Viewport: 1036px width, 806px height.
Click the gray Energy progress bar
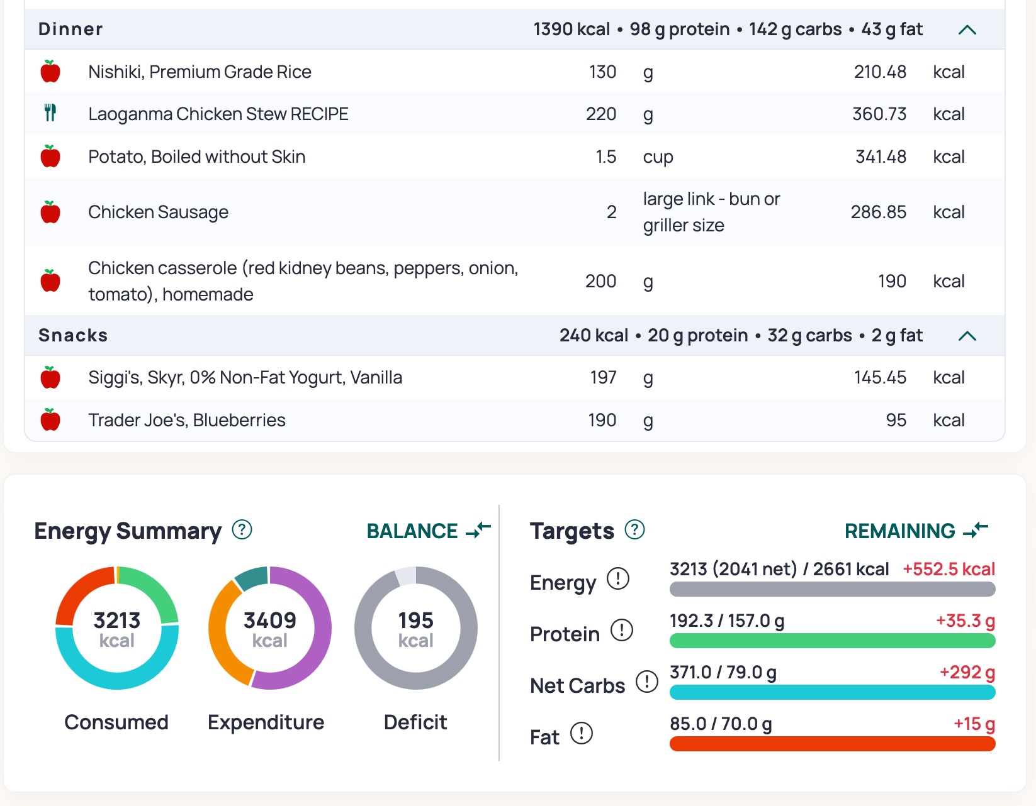tap(832, 589)
